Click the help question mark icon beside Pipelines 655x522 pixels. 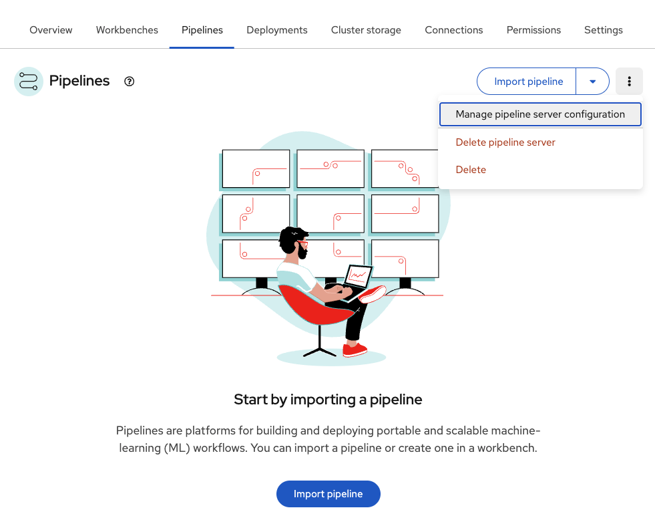(x=130, y=82)
